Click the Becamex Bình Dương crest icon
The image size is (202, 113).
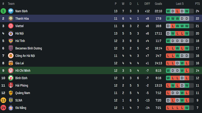pyautogui.click(x=11, y=48)
